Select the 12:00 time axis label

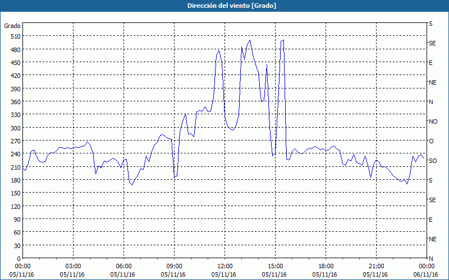[225, 267]
